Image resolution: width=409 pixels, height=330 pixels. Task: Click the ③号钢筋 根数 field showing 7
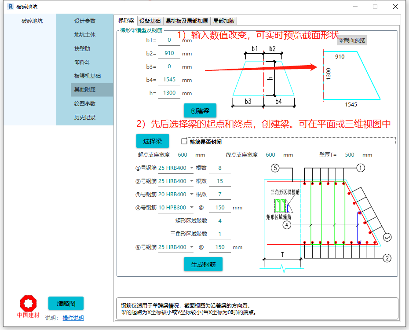point(220,194)
